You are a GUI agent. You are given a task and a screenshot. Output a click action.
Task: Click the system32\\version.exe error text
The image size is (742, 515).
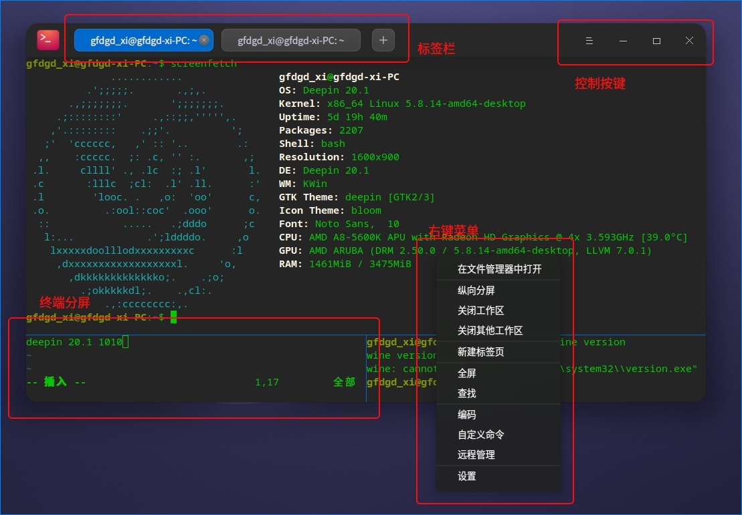coord(629,369)
